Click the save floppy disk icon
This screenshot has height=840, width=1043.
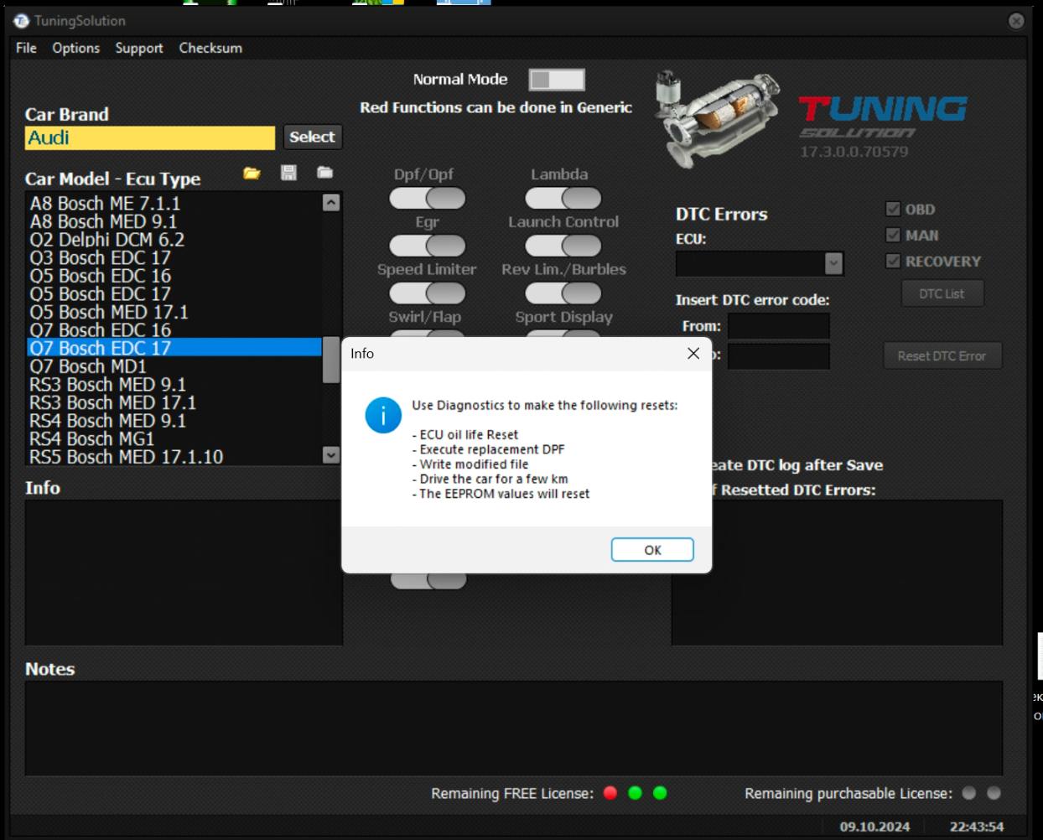(x=288, y=173)
